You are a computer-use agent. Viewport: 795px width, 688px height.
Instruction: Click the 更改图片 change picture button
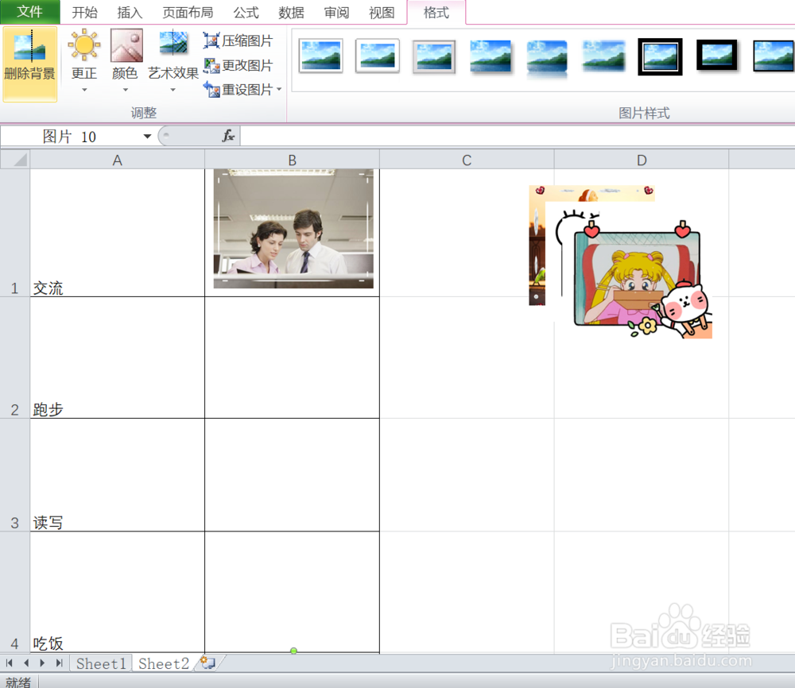click(x=238, y=65)
